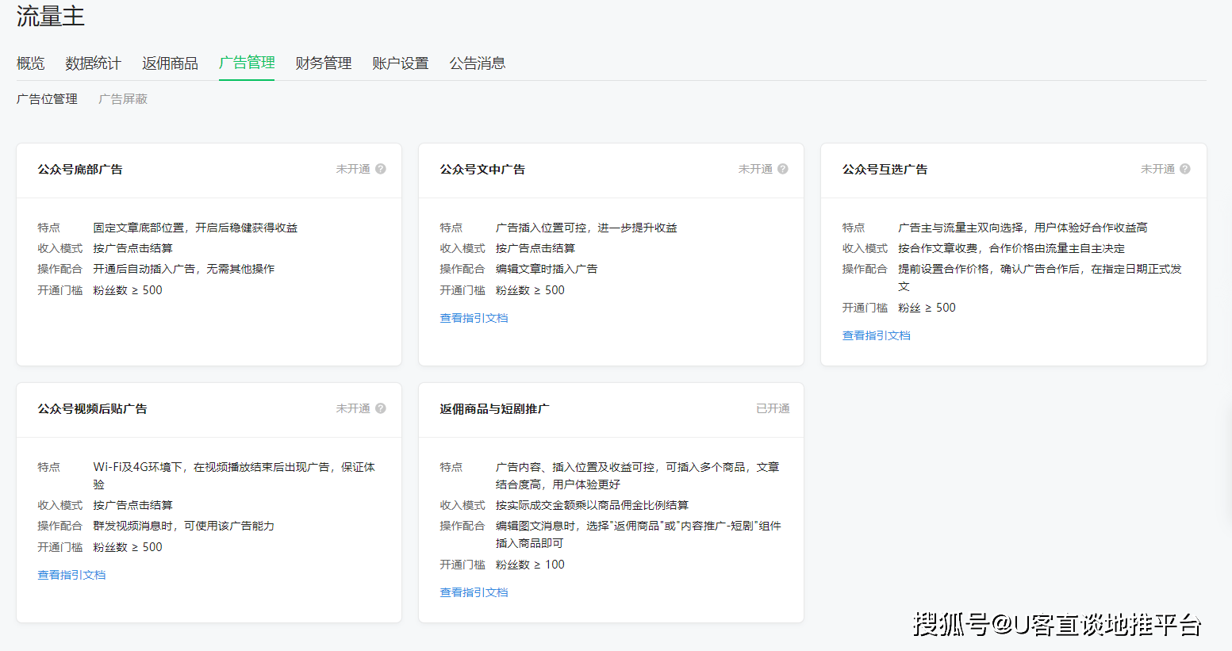Click help icon beside 公众号视频后贴广告 status
This screenshot has width=1232, height=651.
coord(381,408)
